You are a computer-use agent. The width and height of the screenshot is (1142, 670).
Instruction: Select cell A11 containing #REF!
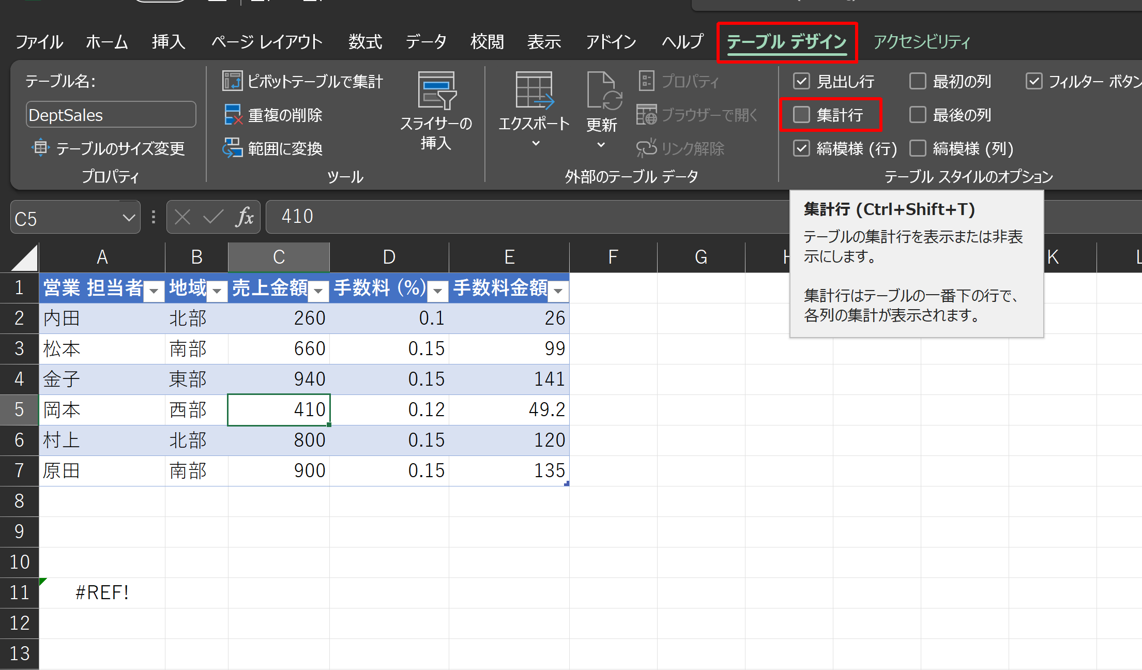click(x=102, y=592)
